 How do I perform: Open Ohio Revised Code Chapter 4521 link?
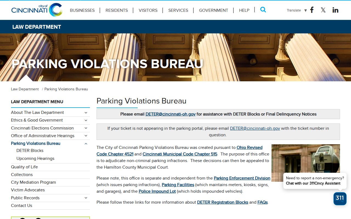tap(179, 151)
